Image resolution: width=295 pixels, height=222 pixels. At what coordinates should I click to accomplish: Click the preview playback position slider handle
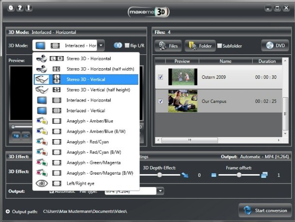tap(13, 127)
